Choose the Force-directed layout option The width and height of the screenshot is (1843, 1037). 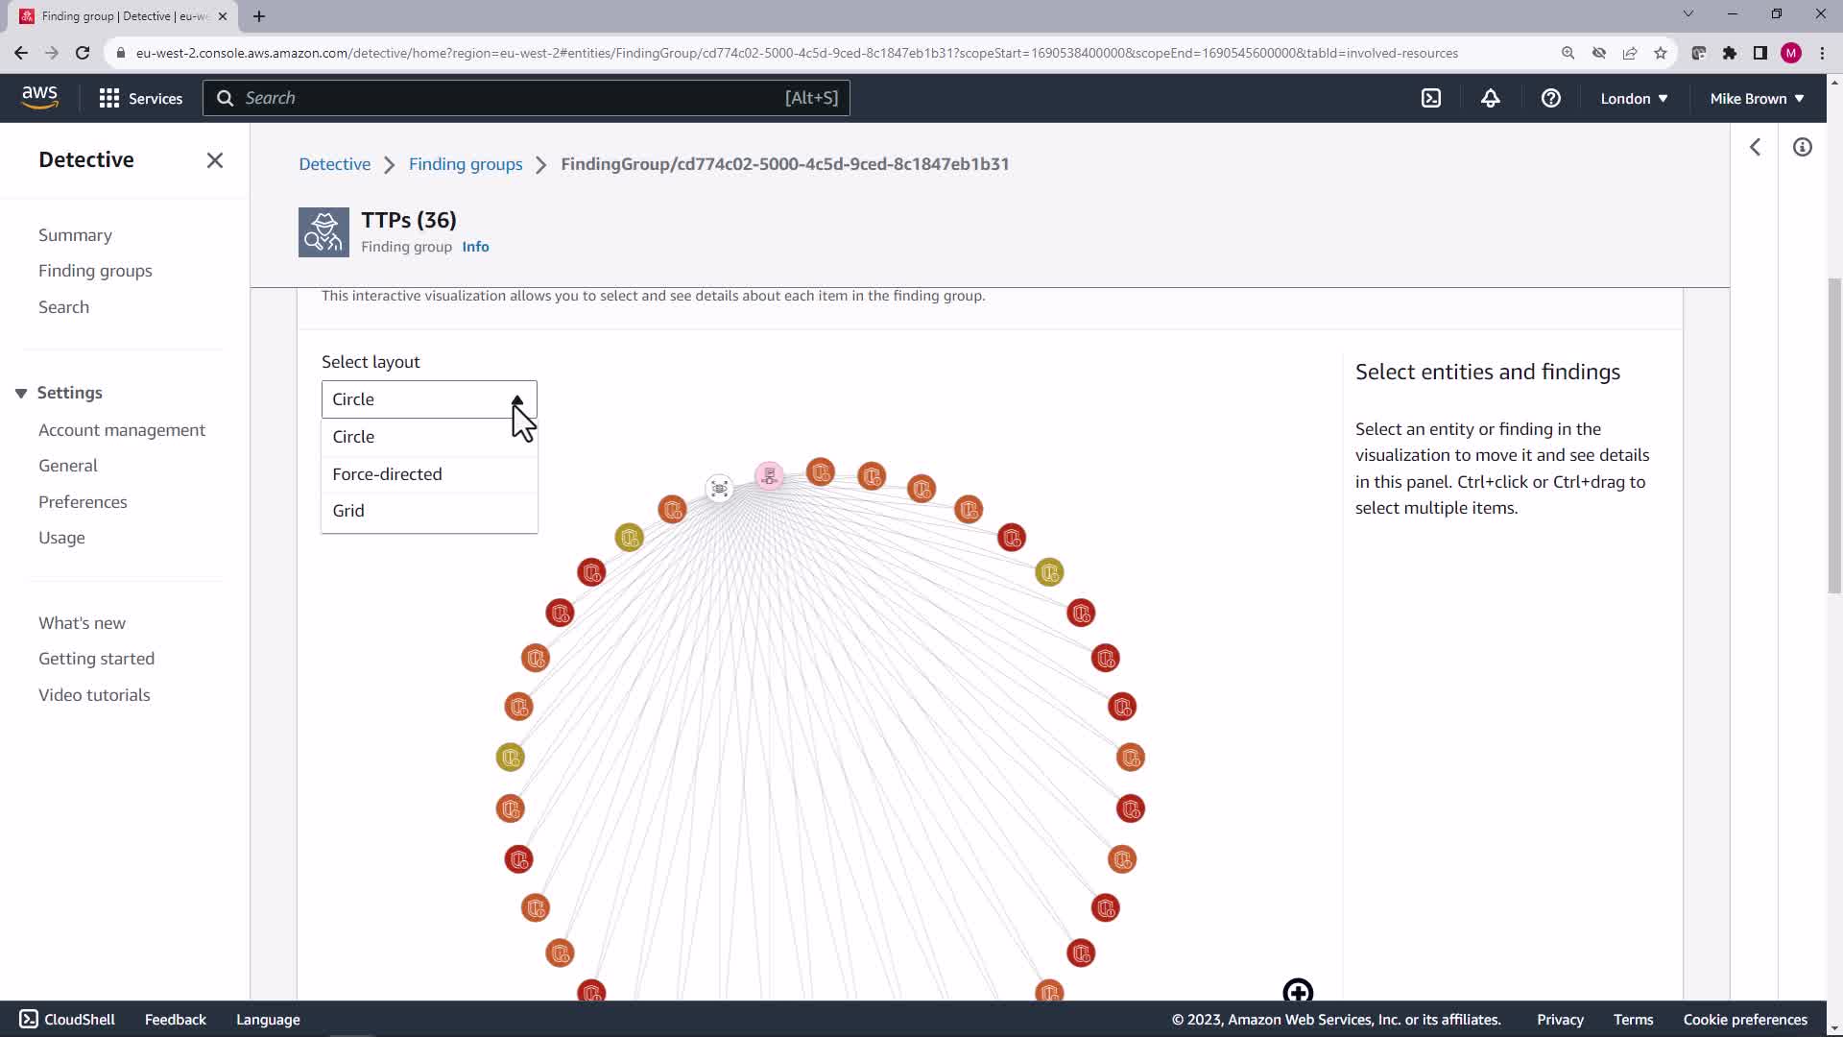387,474
